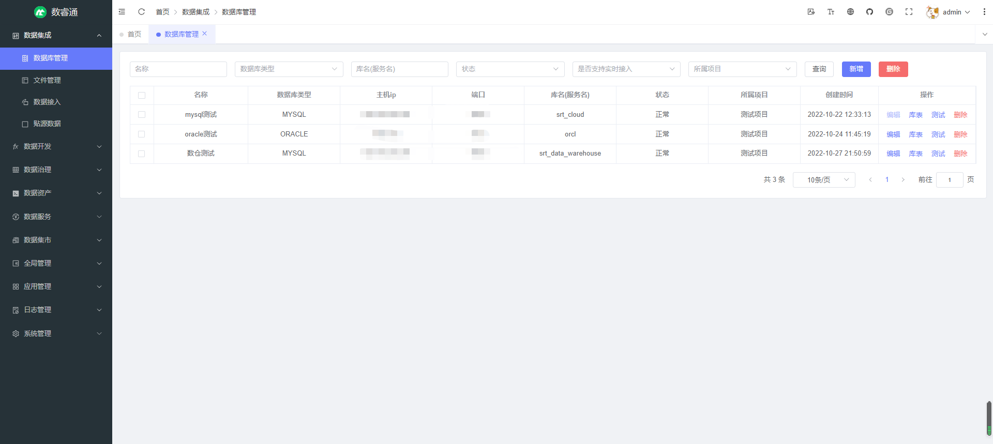
Task: Focus the 名称 search input
Action: coord(178,69)
